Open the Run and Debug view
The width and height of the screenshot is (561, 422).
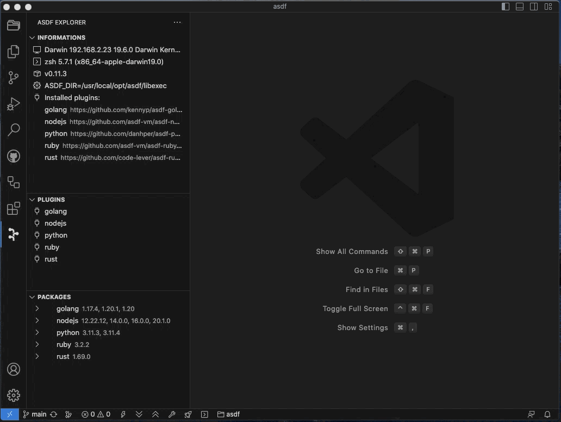pos(14,104)
